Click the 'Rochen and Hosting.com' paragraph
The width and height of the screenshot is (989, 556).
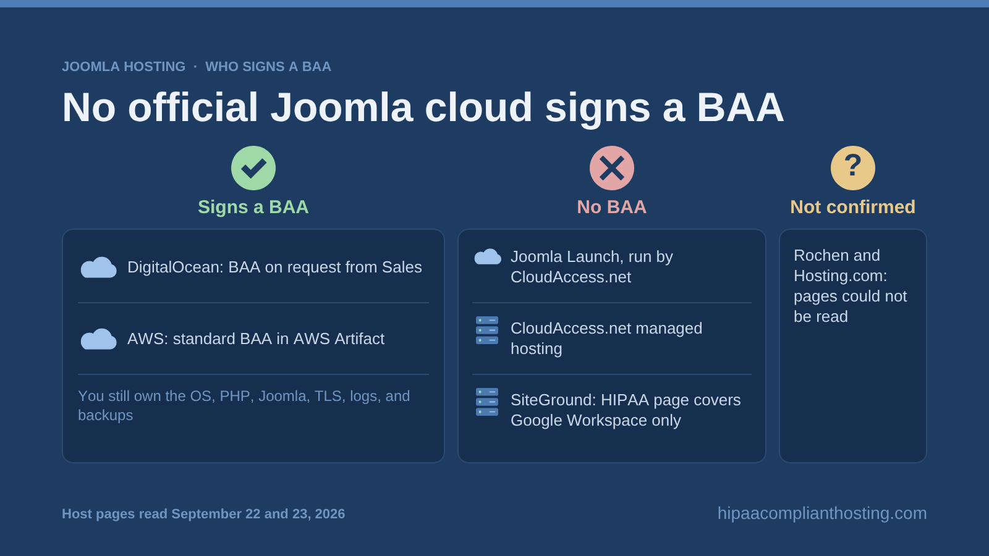[x=851, y=286]
